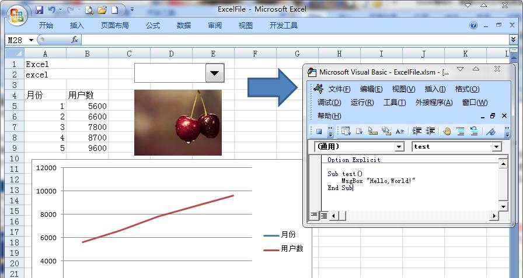Open the Undo history dropdown arrow
The height and width of the screenshot is (278, 523).
click(x=60, y=10)
